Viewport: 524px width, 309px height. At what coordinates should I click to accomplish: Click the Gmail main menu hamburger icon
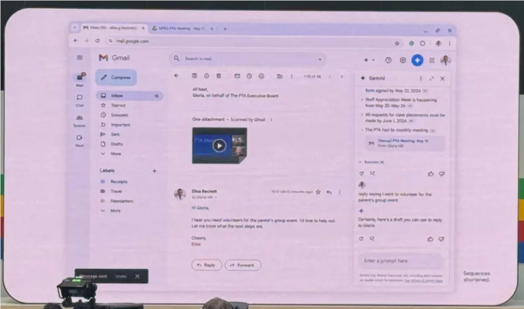tap(79, 58)
